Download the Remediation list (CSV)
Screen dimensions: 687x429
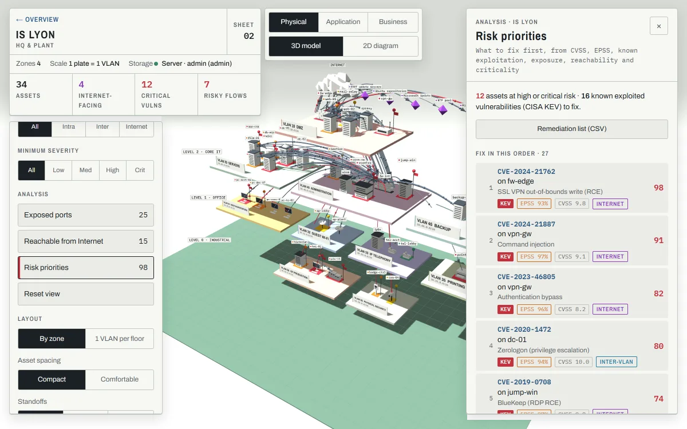(x=572, y=129)
